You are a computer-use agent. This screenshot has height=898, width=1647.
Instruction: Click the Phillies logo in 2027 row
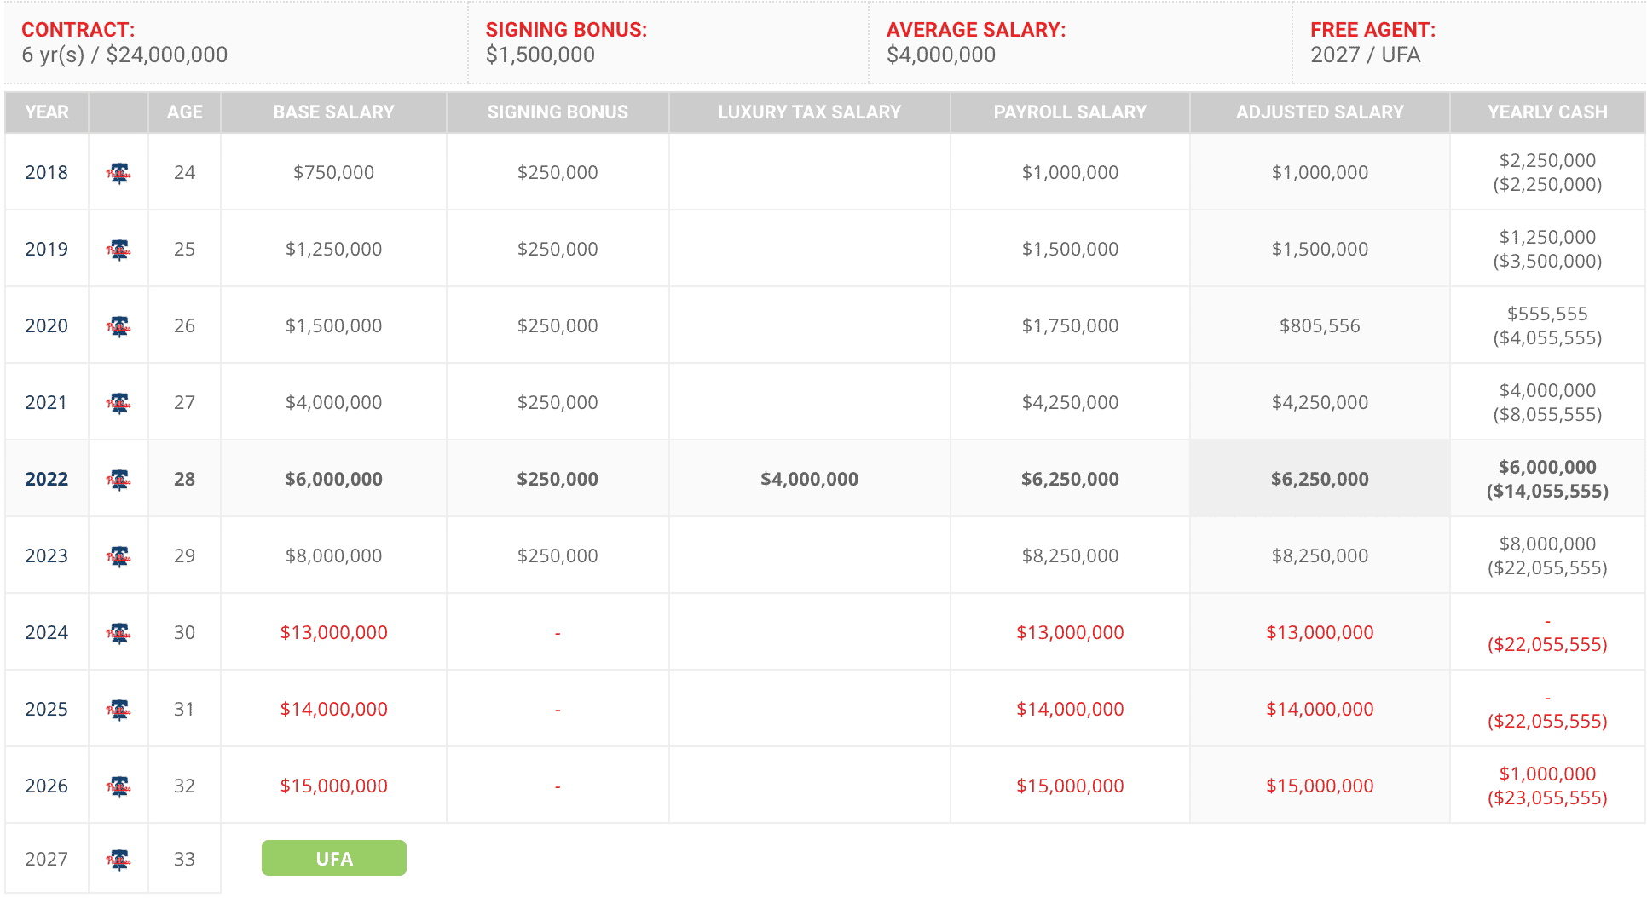(x=118, y=860)
